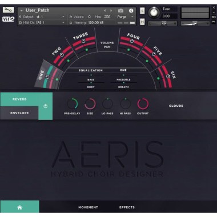Go to the previous patch arrow

click(105, 11)
